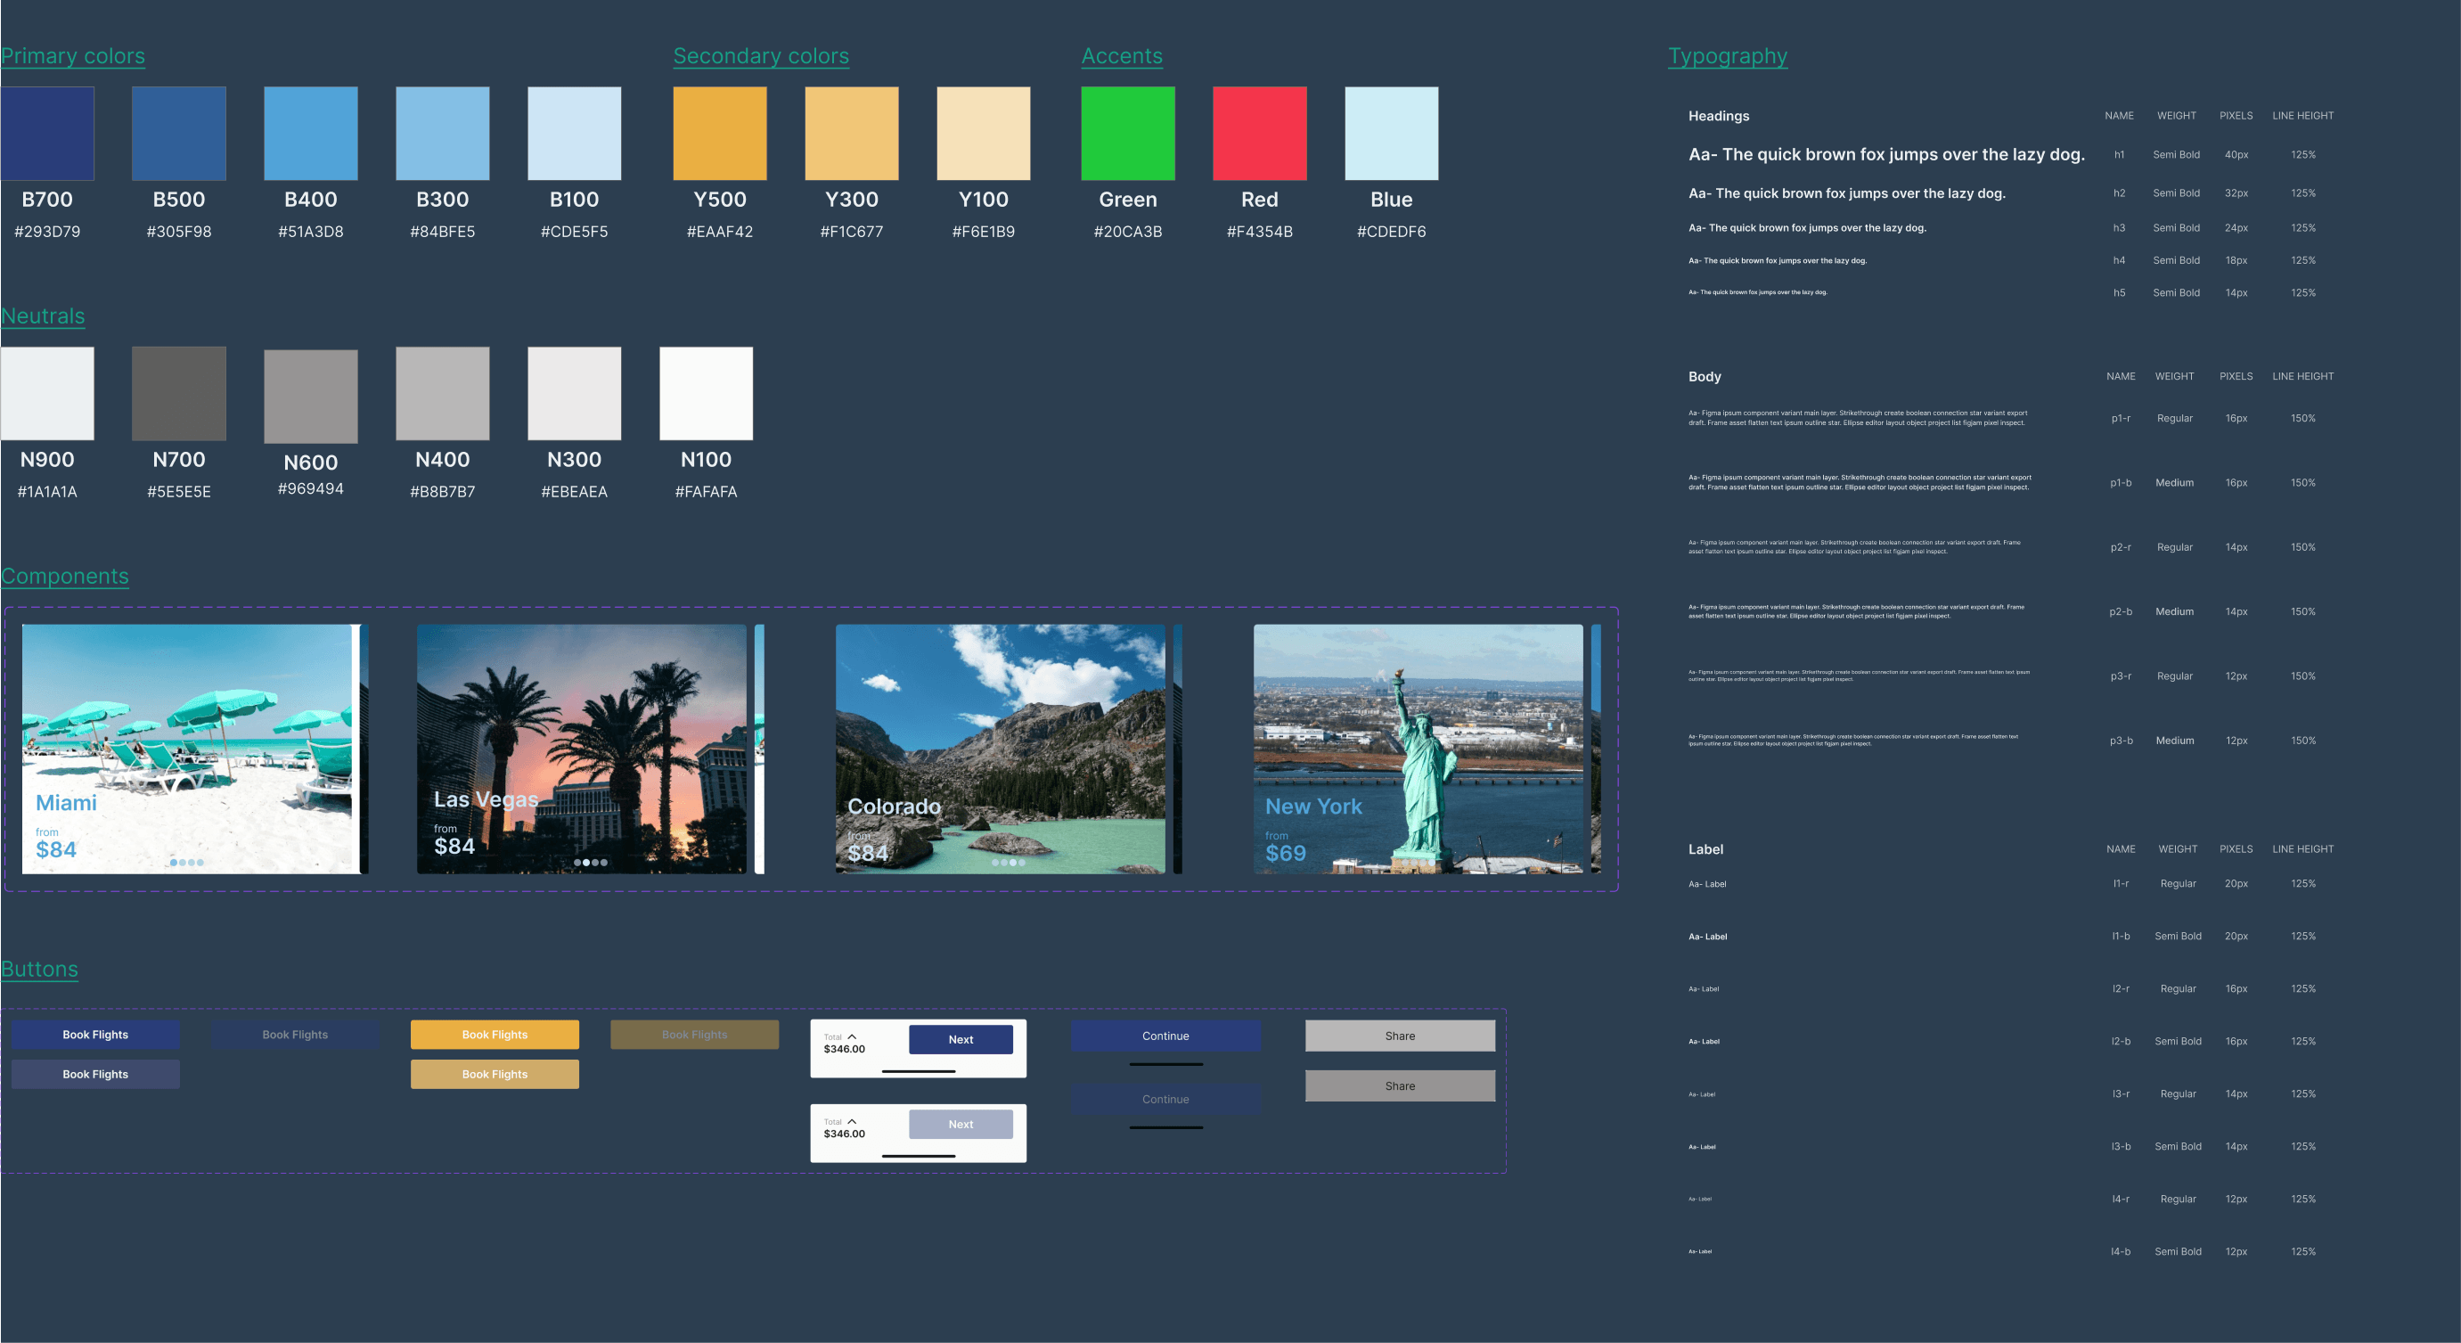This screenshot has height=1343, width=2461.
Task: Pick the Green accent swatch
Action: [1127, 134]
